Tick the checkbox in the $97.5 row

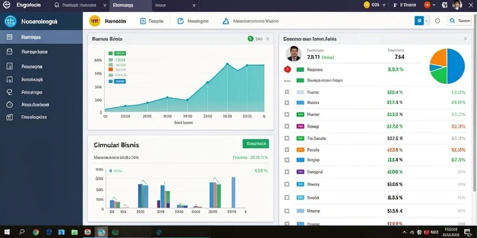(286, 138)
